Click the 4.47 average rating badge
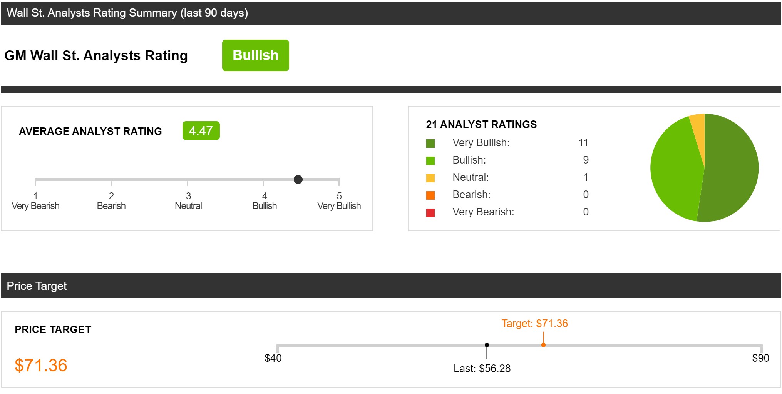782x394 pixels. pyautogui.click(x=201, y=131)
